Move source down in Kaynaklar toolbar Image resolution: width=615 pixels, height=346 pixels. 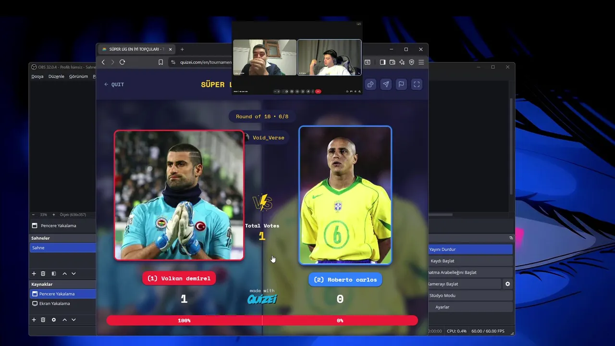[x=74, y=320]
